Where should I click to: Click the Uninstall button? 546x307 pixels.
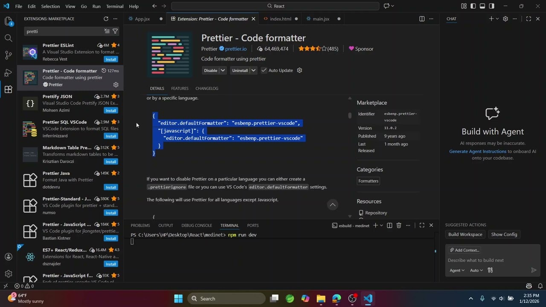(x=240, y=70)
